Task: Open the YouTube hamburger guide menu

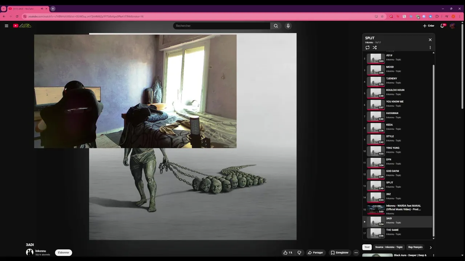Action: coord(6,26)
